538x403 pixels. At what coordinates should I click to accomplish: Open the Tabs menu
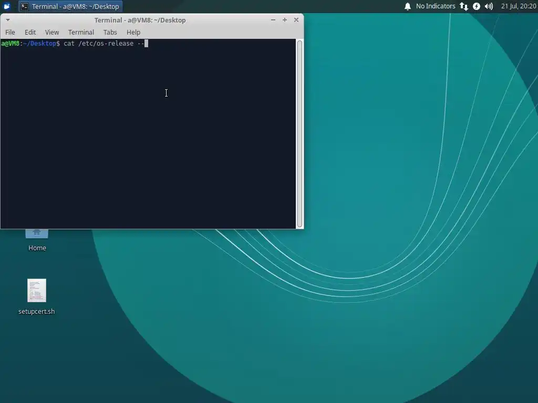pyautogui.click(x=110, y=32)
